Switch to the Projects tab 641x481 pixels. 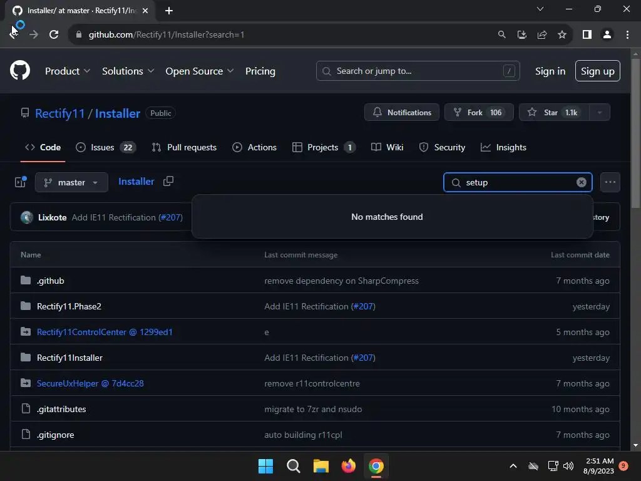point(324,147)
